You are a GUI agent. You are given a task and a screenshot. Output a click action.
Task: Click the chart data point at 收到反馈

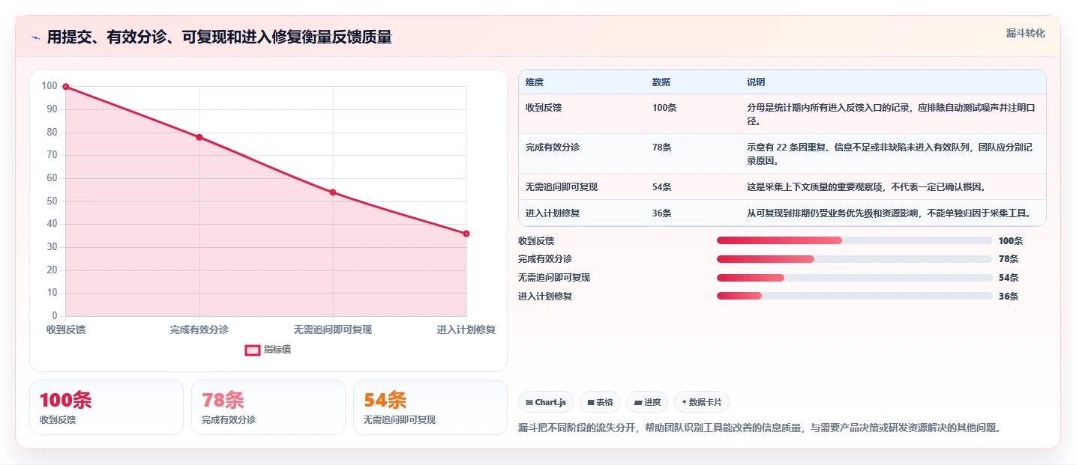point(66,87)
